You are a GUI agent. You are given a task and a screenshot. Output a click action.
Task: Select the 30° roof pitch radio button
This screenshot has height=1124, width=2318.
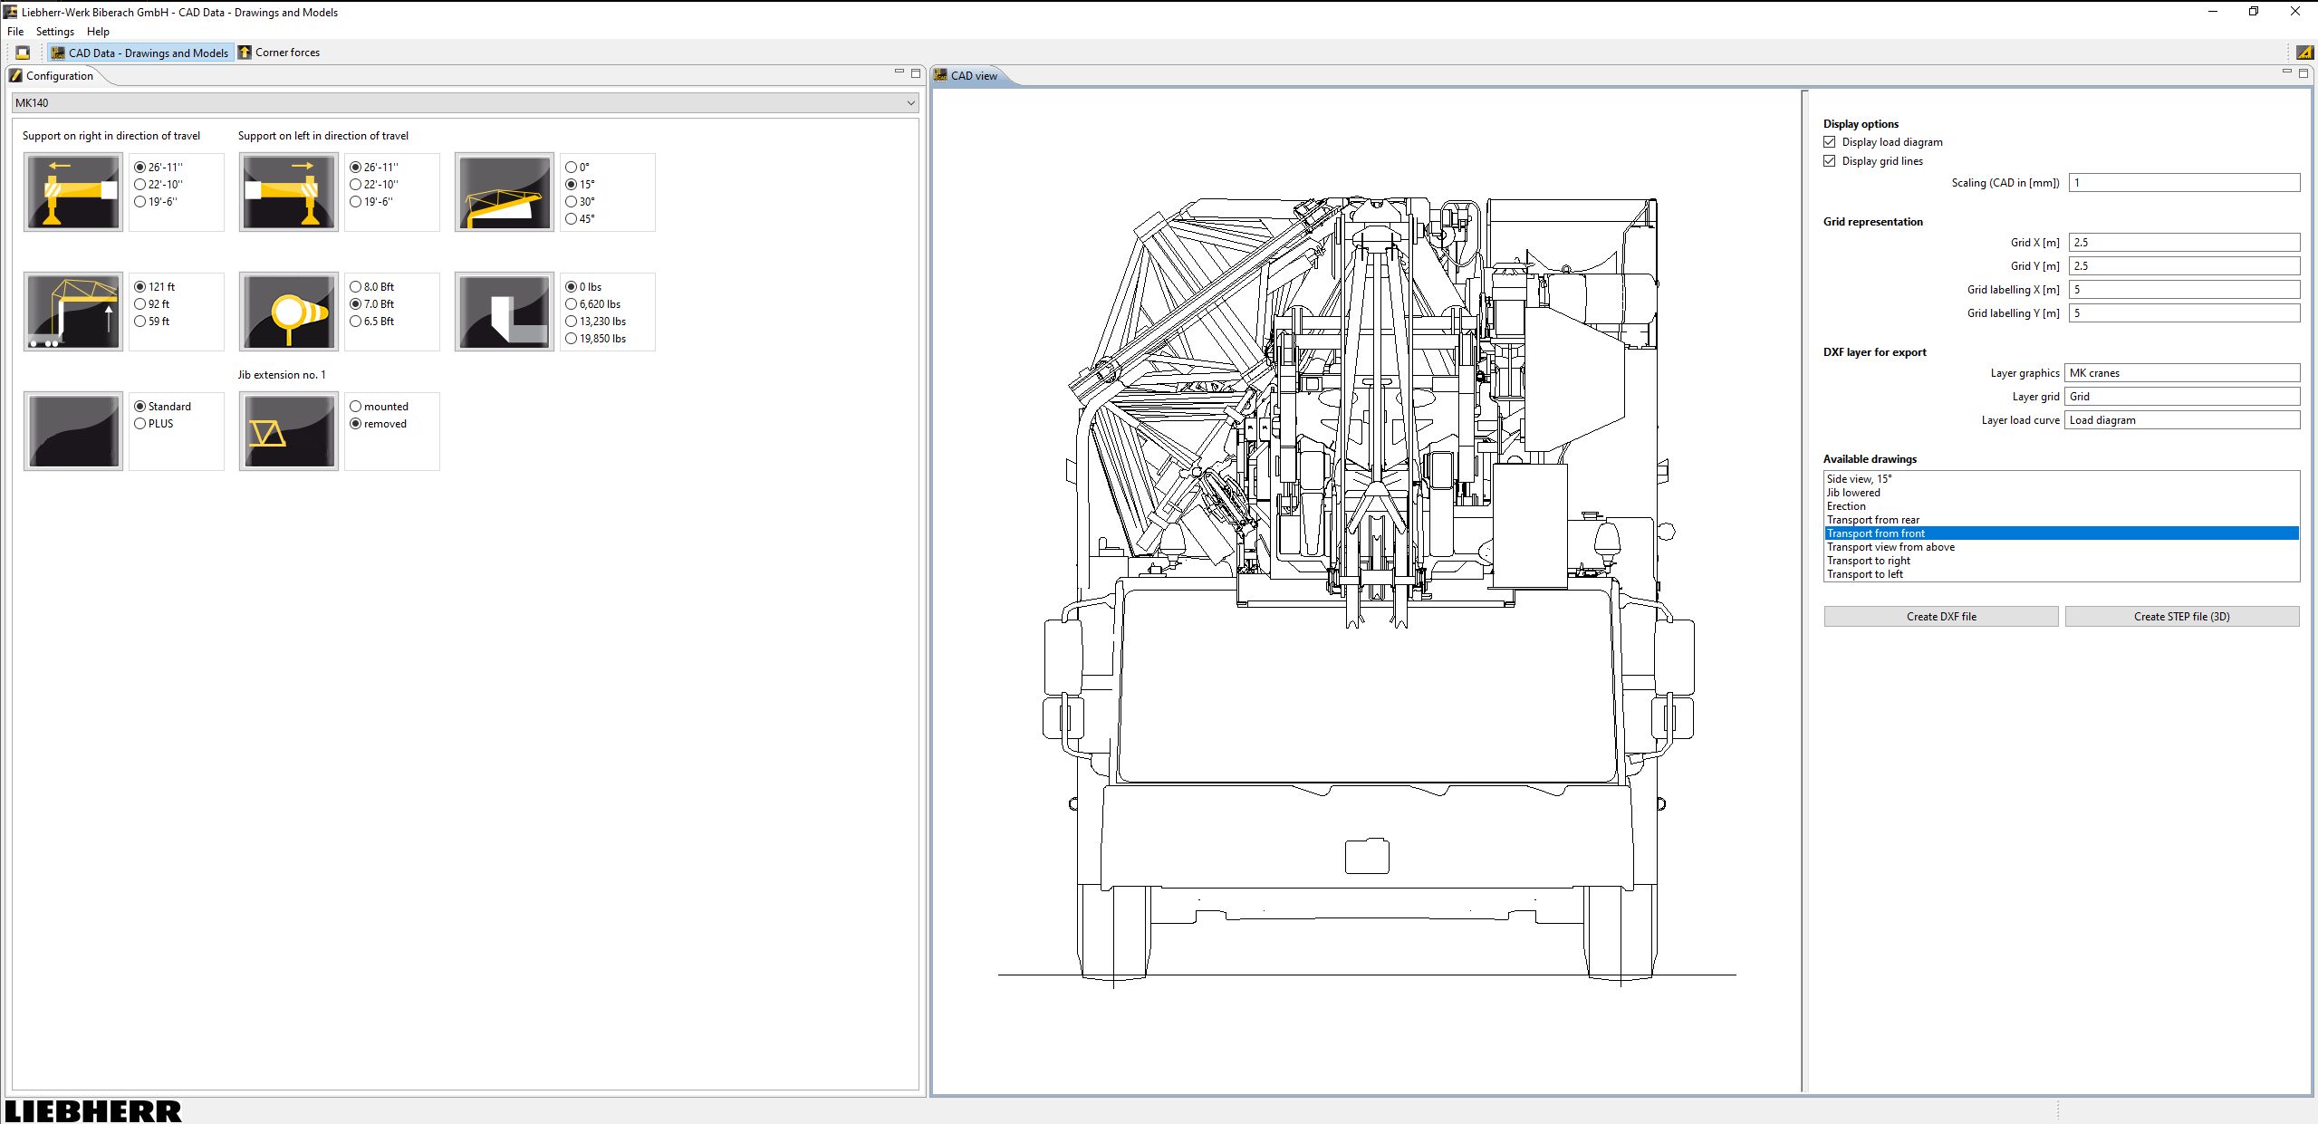coord(570,200)
